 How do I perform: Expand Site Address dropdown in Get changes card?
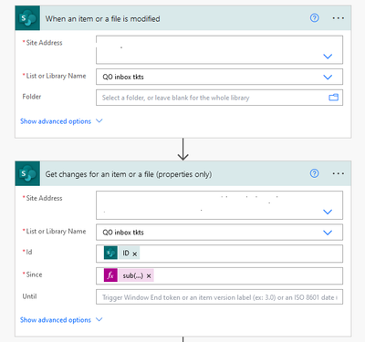(x=328, y=212)
